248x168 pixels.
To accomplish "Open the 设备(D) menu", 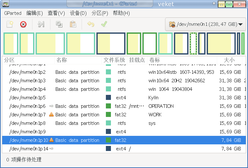I will 78,13.
